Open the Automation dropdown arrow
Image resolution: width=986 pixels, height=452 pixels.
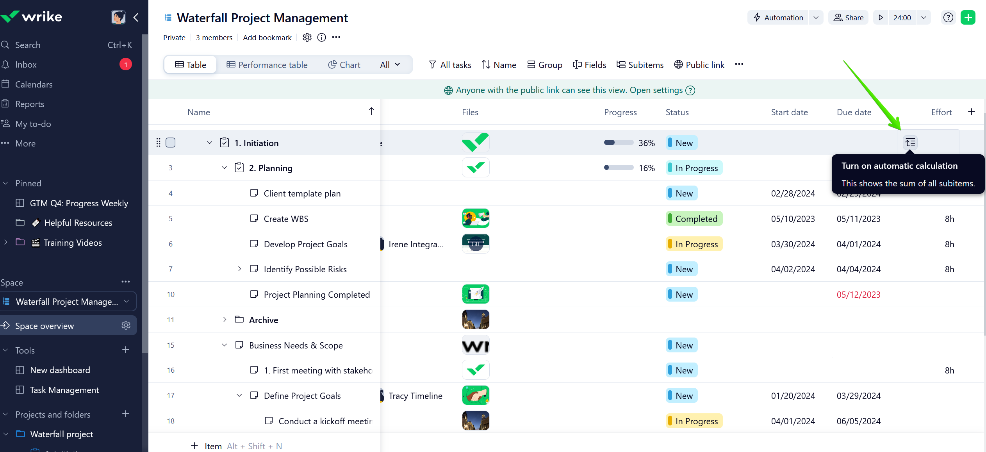(816, 18)
